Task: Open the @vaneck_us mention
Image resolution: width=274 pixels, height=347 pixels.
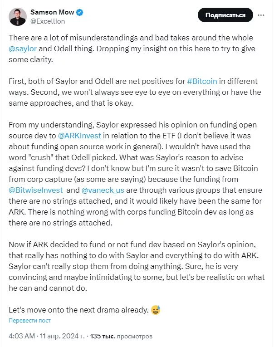Action: pos(103,190)
